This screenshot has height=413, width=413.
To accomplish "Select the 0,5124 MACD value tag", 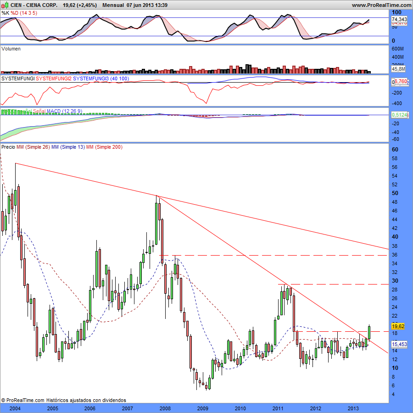I will click(x=400, y=115).
